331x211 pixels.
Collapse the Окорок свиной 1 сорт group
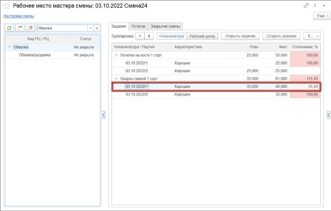116,79
